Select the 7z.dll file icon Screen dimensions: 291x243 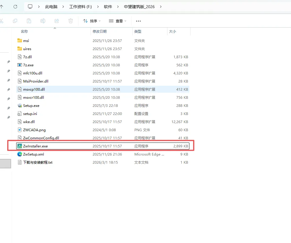pyautogui.click(x=20, y=57)
